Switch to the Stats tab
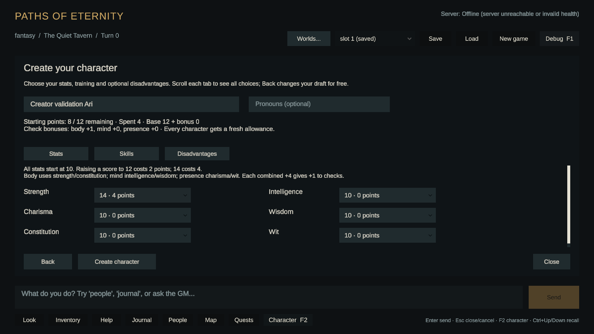 (x=56, y=154)
